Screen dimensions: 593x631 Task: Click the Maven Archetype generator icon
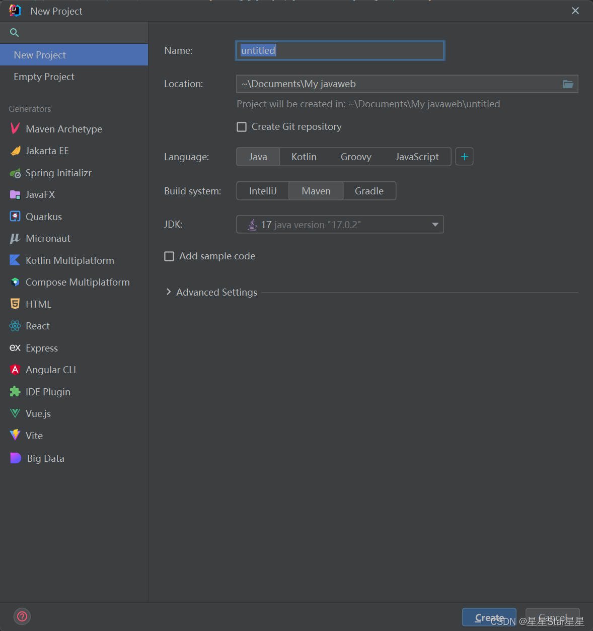pyautogui.click(x=15, y=129)
